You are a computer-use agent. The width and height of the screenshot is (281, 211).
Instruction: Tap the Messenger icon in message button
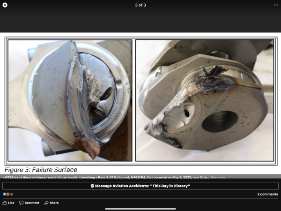92,186
